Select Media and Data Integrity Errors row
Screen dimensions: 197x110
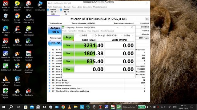click(98, 88)
